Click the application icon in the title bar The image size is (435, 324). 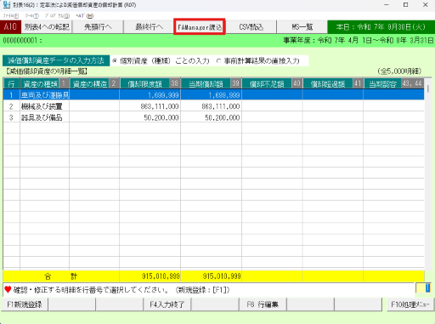coord(7,5)
